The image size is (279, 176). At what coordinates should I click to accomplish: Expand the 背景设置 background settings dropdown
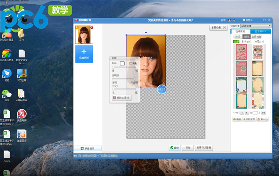click(x=219, y=28)
